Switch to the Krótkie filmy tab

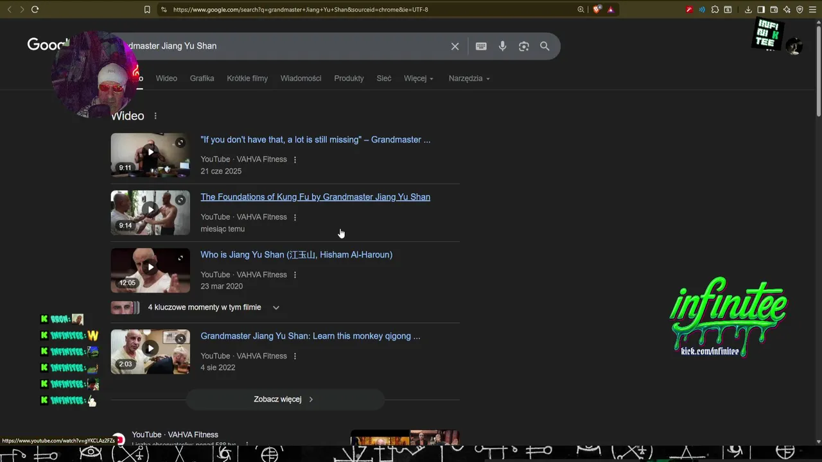tap(247, 78)
